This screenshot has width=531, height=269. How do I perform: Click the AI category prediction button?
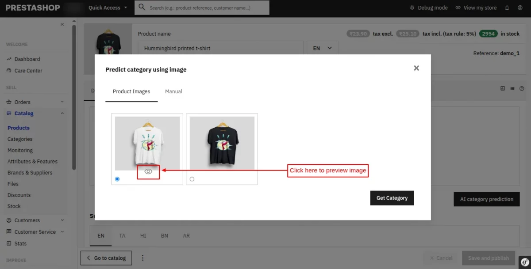[x=486, y=199]
